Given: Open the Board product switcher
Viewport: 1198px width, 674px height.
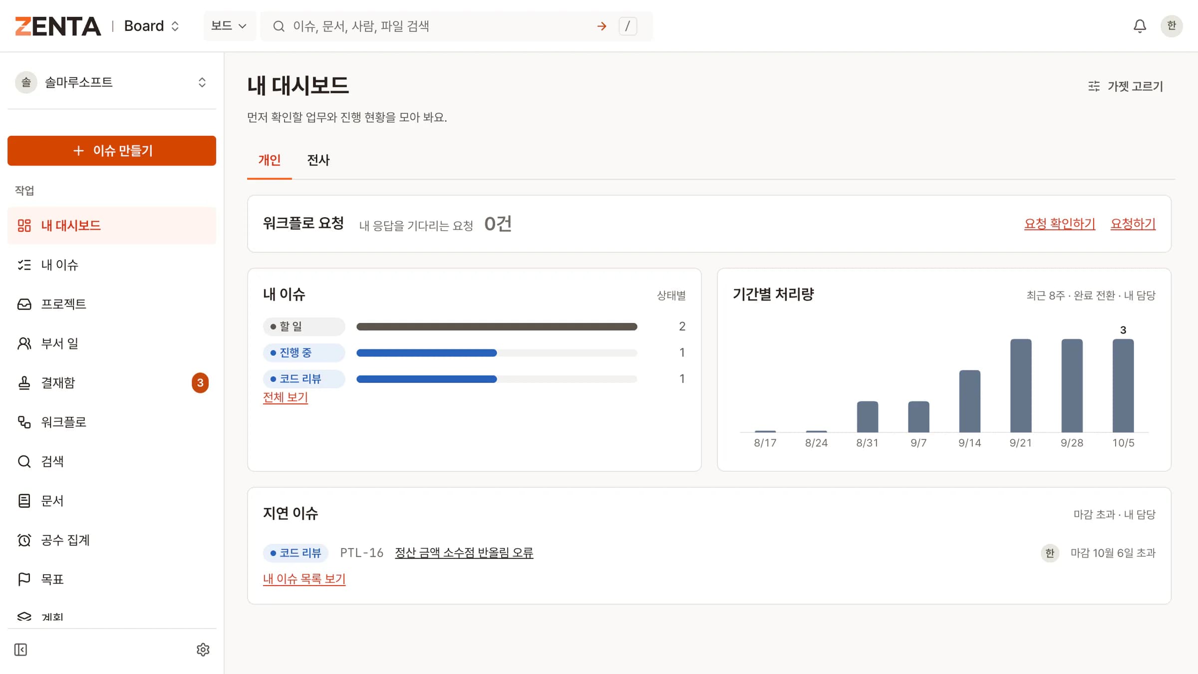Looking at the screenshot, I should coord(151,26).
